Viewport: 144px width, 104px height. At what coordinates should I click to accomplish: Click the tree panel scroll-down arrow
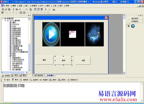point(29,70)
